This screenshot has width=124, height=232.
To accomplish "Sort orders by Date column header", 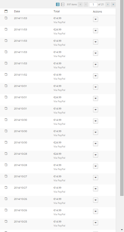I will pos(17,11).
